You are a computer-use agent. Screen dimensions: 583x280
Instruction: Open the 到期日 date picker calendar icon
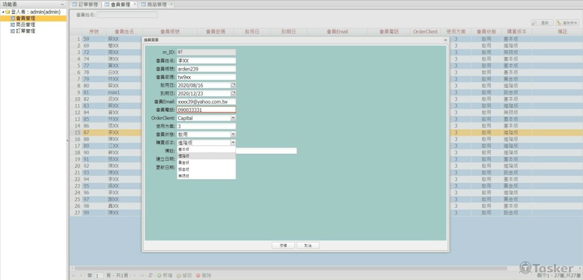233,93
